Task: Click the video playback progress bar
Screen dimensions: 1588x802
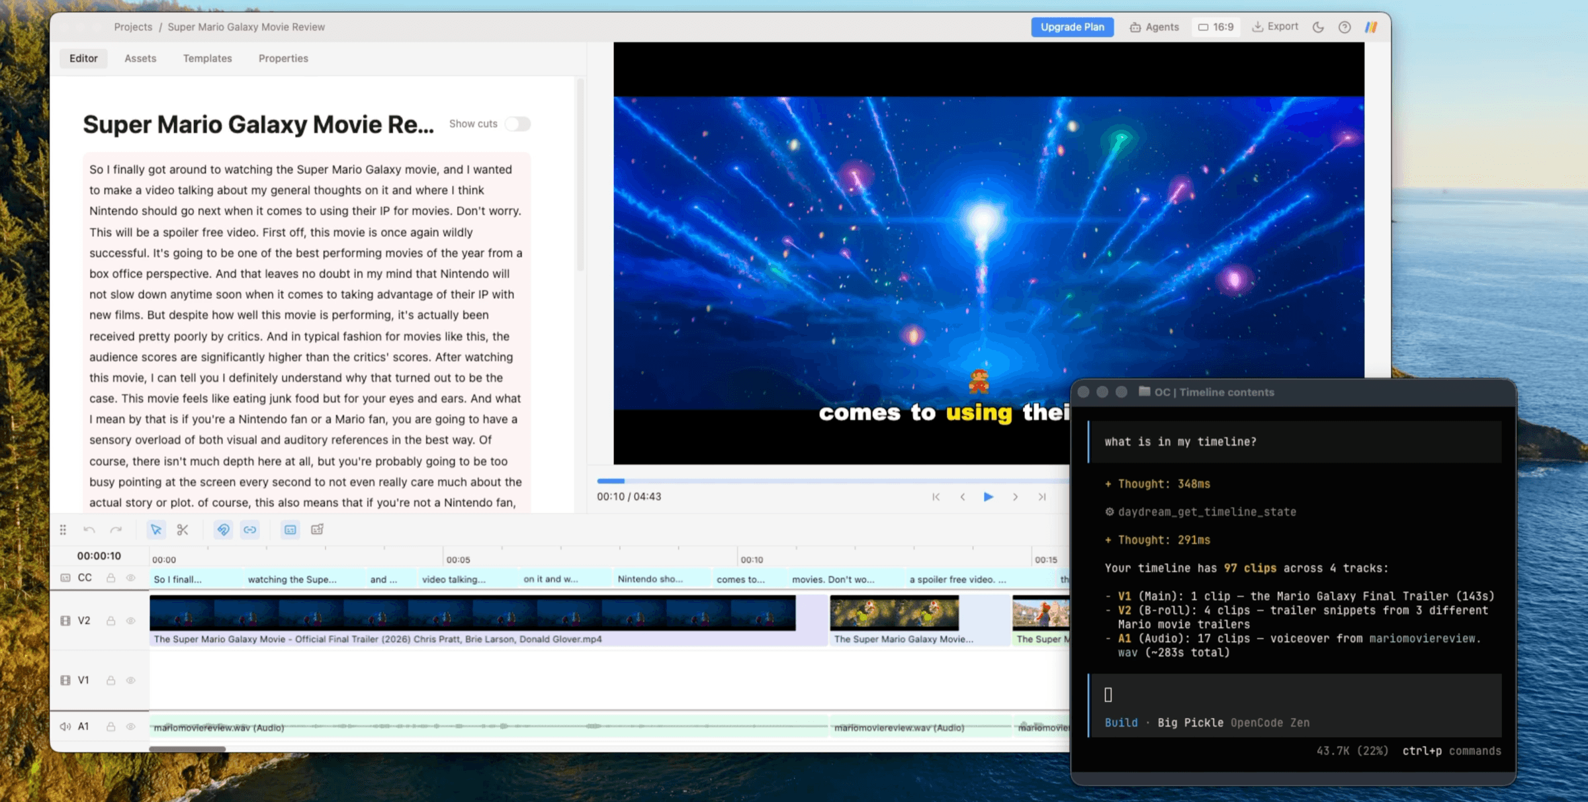Action: tap(833, 481)
